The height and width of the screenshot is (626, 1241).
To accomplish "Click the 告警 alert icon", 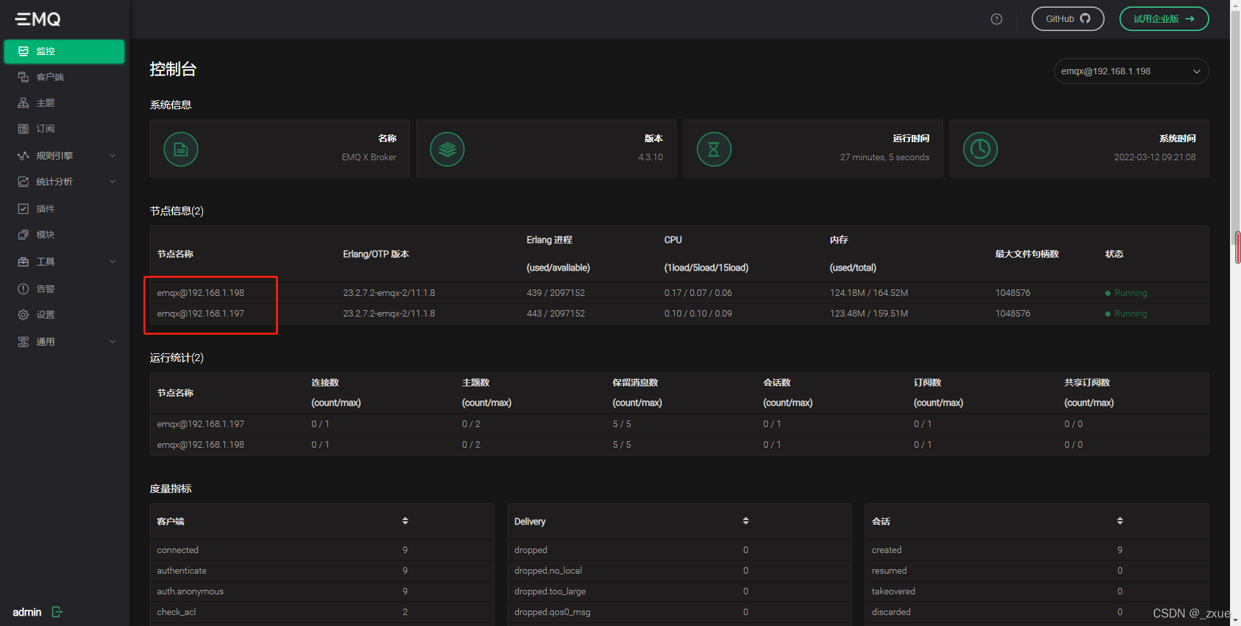I will [x=23, y=289].
